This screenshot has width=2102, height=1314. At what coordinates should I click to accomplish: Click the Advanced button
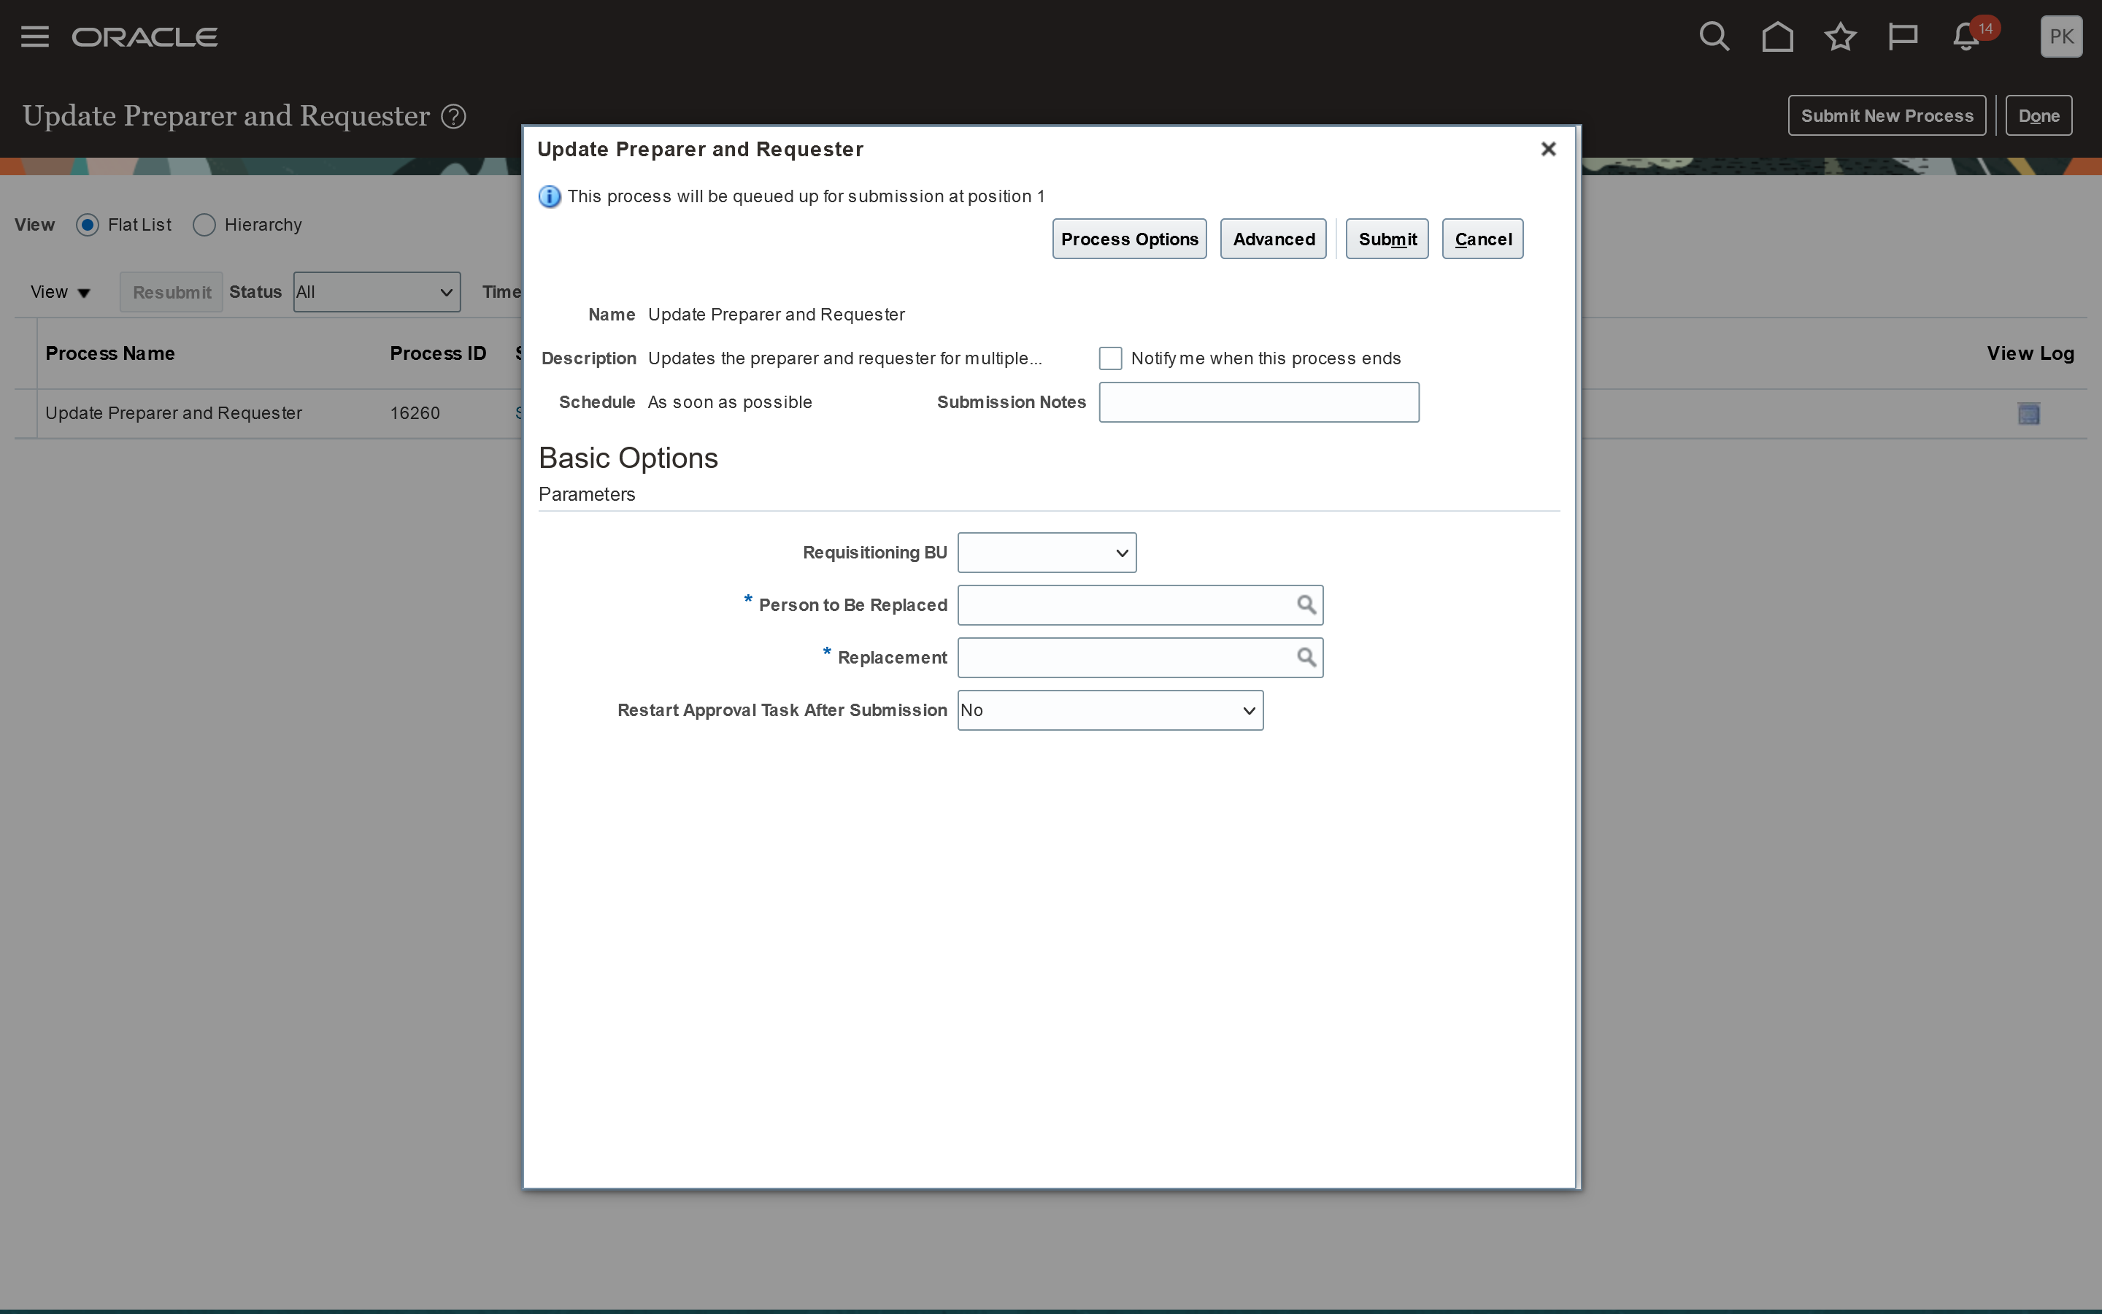pos(1274,239)
